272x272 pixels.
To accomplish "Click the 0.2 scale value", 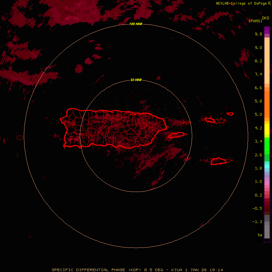I will pyautogui.click(x=258, y=195).
